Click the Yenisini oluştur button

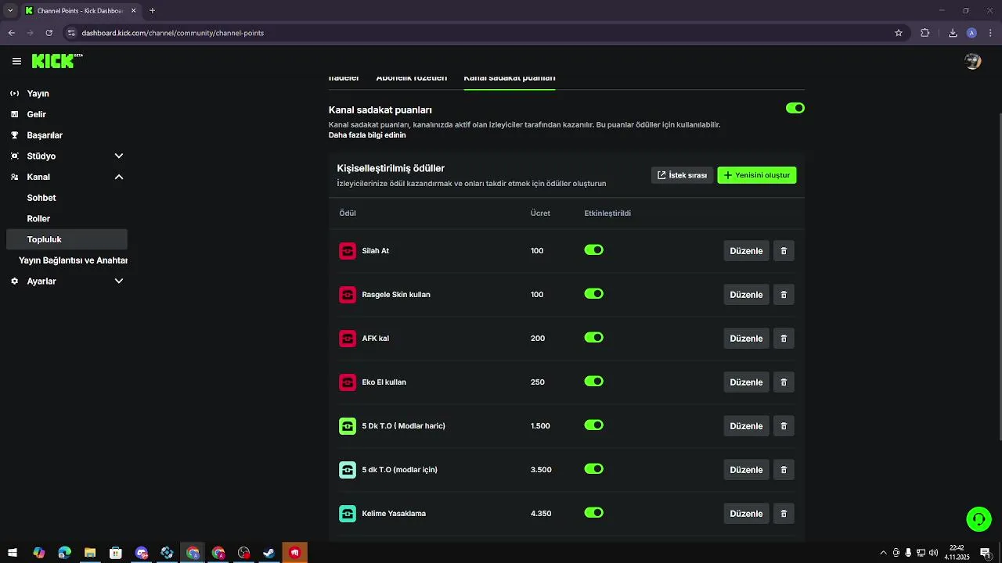pyautogui.click(x=756, y=175)
